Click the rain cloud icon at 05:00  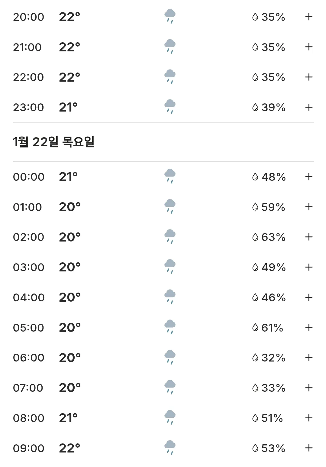pyautogui.click(x=170, y=327)
